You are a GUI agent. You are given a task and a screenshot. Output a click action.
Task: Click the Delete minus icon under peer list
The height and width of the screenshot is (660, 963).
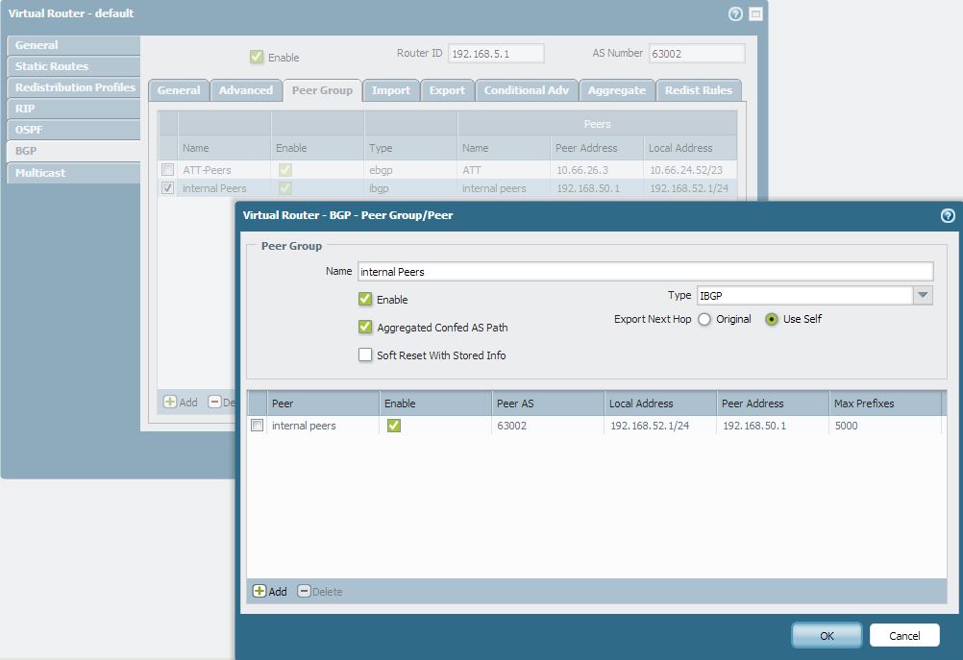pos(305,592)
